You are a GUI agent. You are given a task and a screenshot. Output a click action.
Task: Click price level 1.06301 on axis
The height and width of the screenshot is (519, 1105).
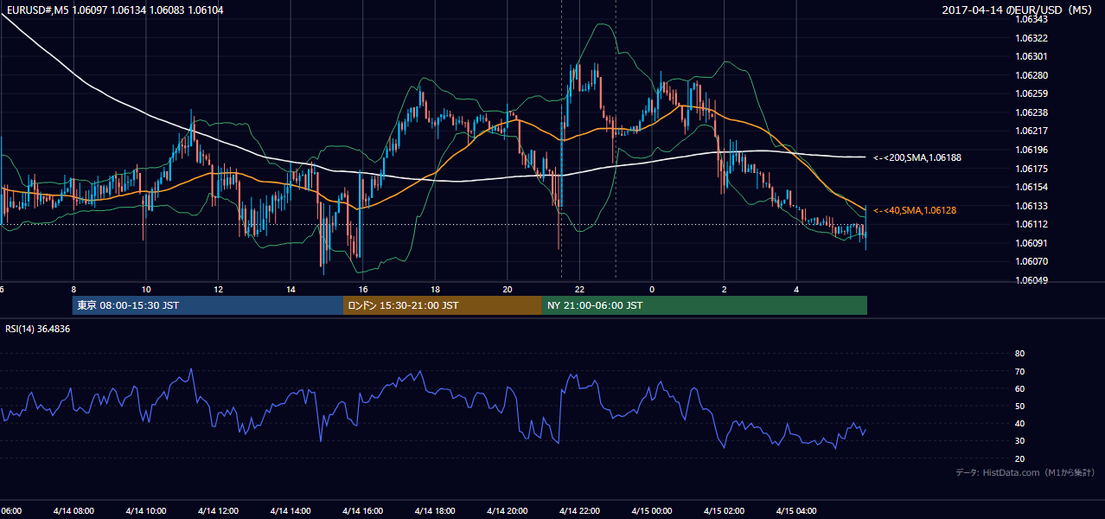pyautogui.click(x=1032, y=56)
